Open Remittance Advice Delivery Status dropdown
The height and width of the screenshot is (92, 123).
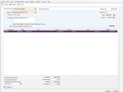20,84
